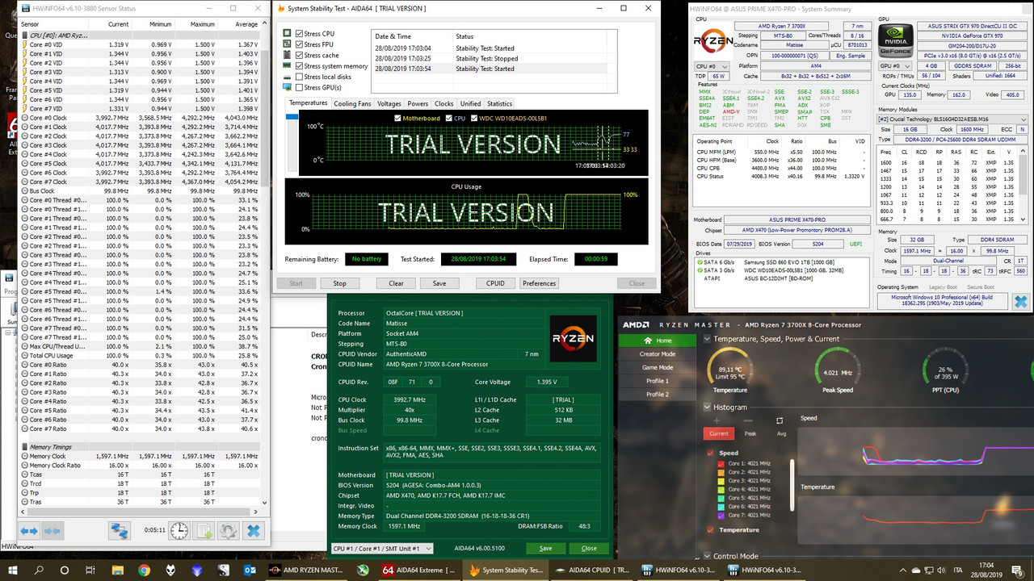Open GPU #0 dropdown in System Summary

click(x=895, y=66)
